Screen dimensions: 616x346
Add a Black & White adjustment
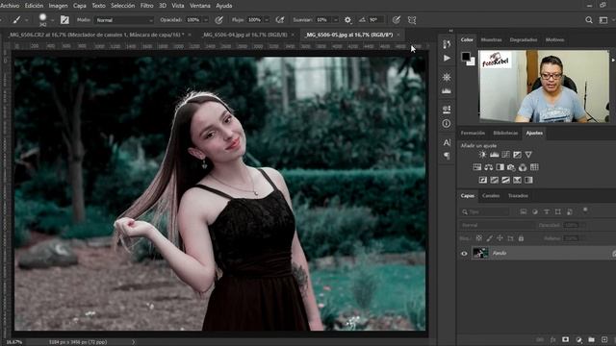[500, 167]
